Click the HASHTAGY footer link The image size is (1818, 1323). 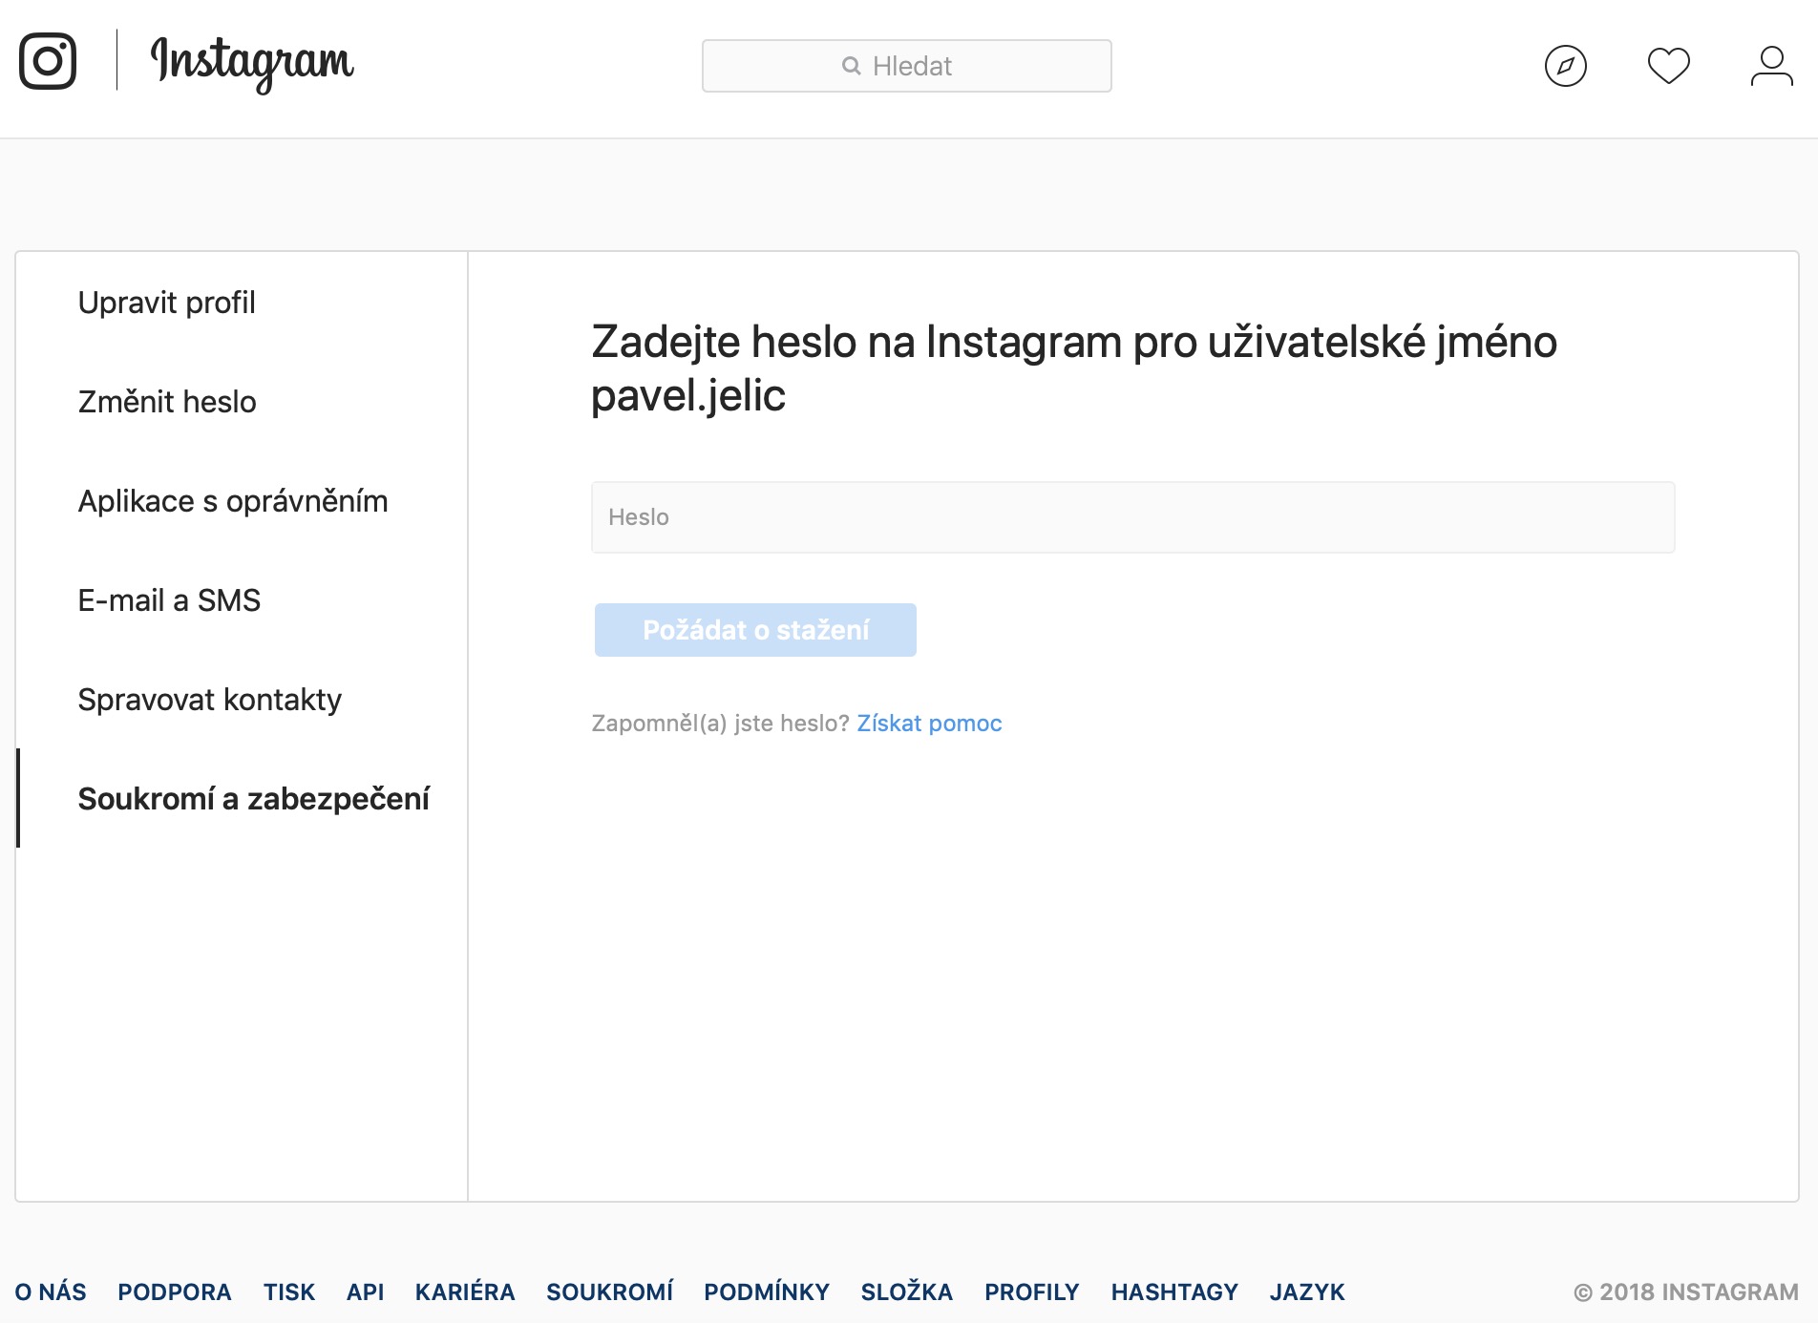(x=1174, y=1291)
